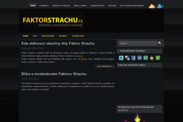The height and width of the screenshot is (122, 183).
Task: Click the search magnifier icon
Action: tap(160, 43)
